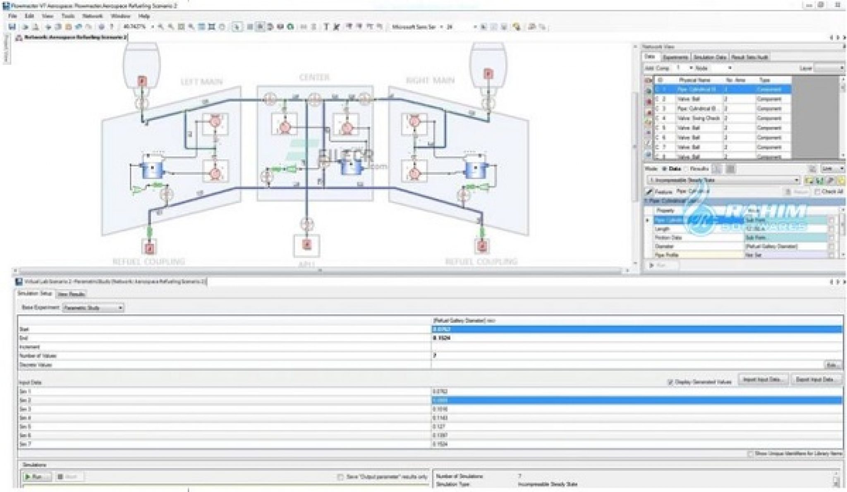Enable the Check All checkbox in Network View
The image size is (847, 492).
click(818, 192)
